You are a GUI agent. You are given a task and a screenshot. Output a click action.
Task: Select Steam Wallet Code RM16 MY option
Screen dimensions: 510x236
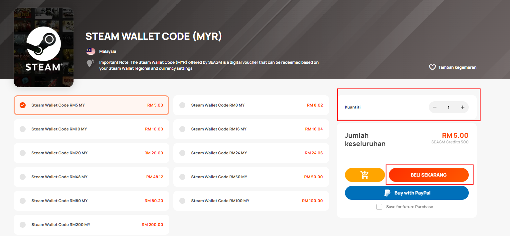click(251, 129)
